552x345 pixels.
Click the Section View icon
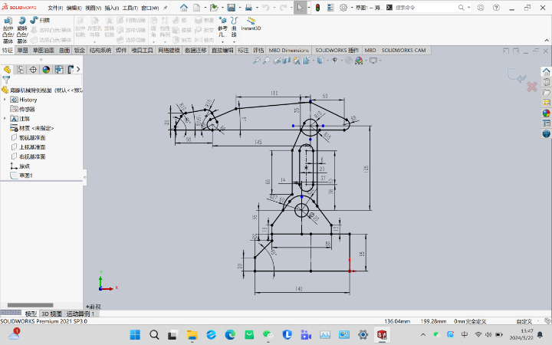tap(287, 61)
